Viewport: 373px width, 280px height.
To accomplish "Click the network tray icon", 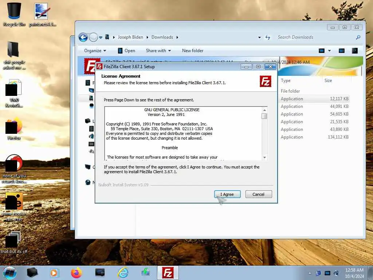I will coord(327,273).
